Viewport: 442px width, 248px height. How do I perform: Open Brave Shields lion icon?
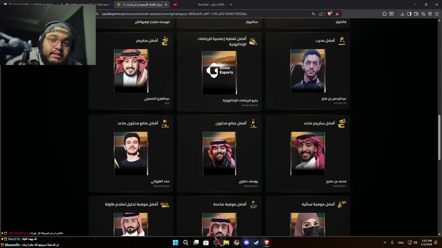pyautogui.click(x=329, y=14)
